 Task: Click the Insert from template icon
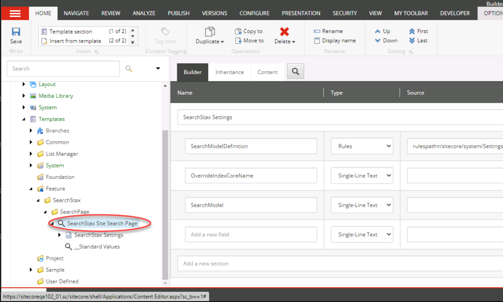coord(44,41)
